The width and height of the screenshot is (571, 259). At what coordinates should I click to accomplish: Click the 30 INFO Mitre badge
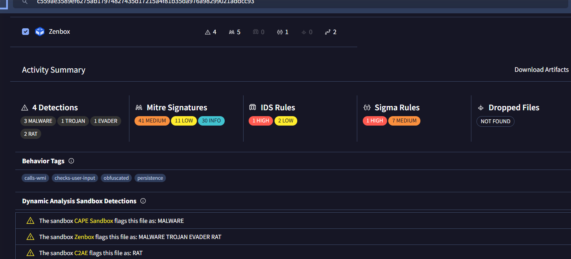click(x=211, y=120)
